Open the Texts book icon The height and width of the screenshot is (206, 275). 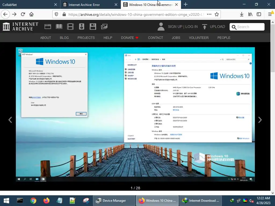tap(59, 27)
